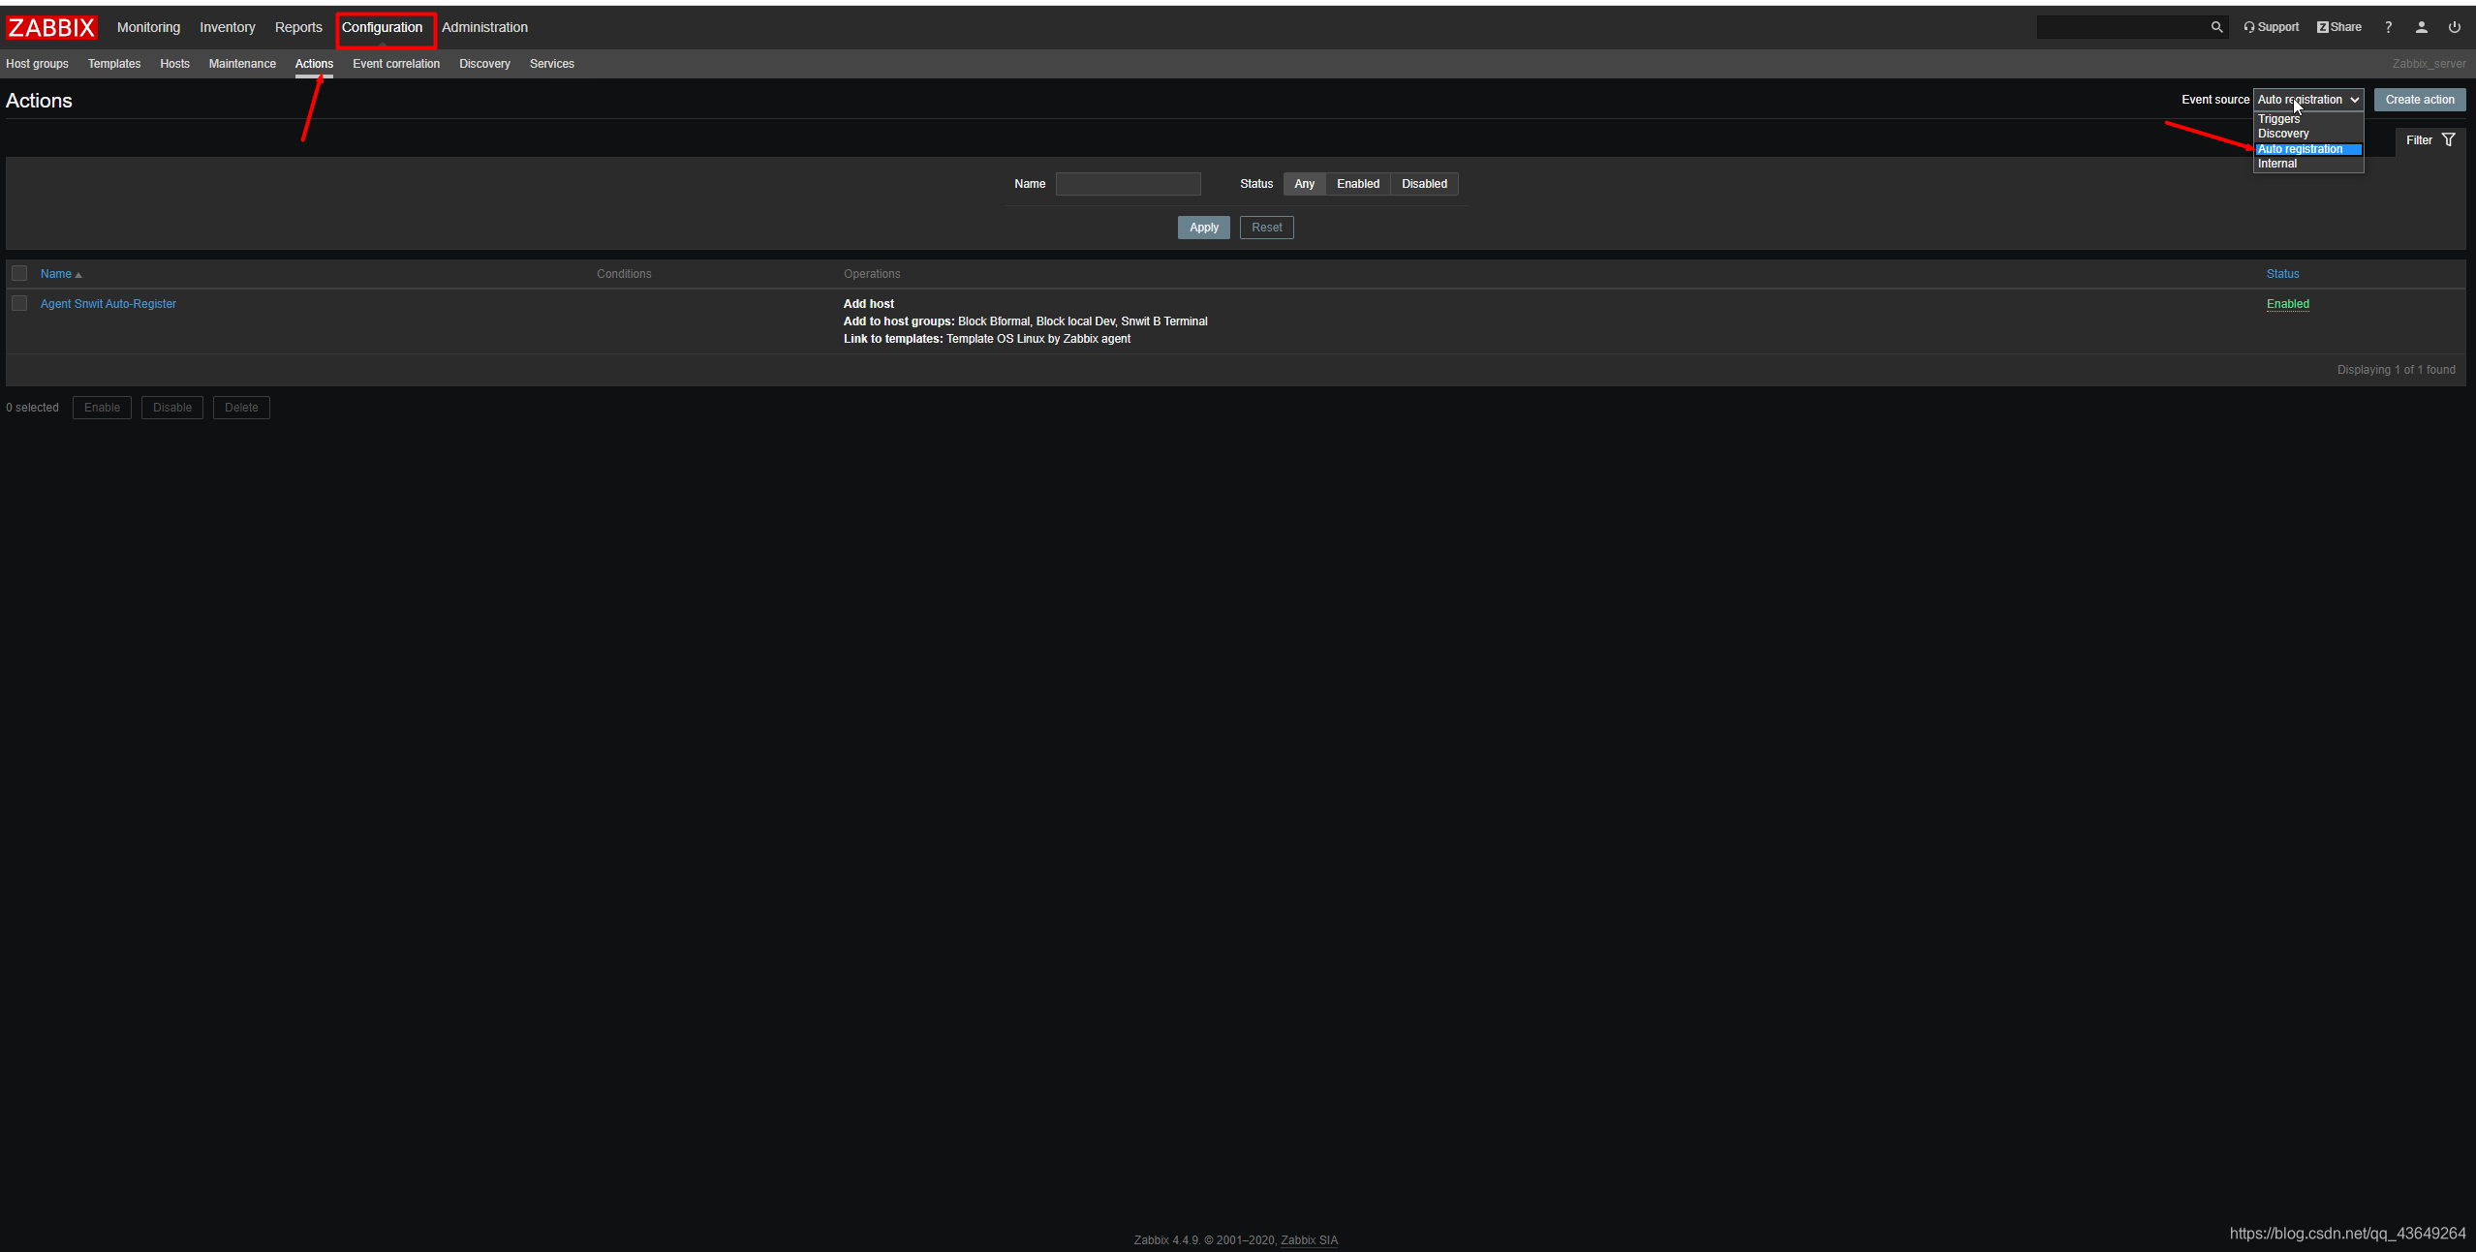Image resolution: width=2476 pixels, height=1252 pixels.
Task: Expand the Event source dropdown
Action: pyautogui.click(x=2308, y=100)
